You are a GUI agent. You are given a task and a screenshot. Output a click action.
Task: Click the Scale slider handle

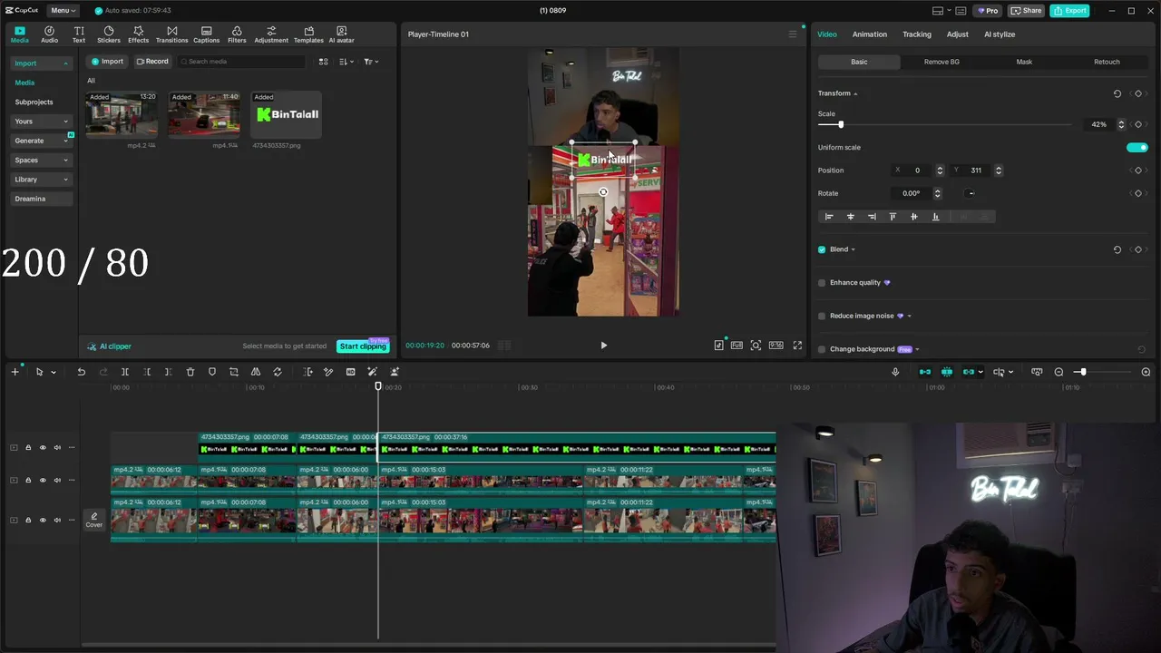pyautogui.click(x=841, y=124)
